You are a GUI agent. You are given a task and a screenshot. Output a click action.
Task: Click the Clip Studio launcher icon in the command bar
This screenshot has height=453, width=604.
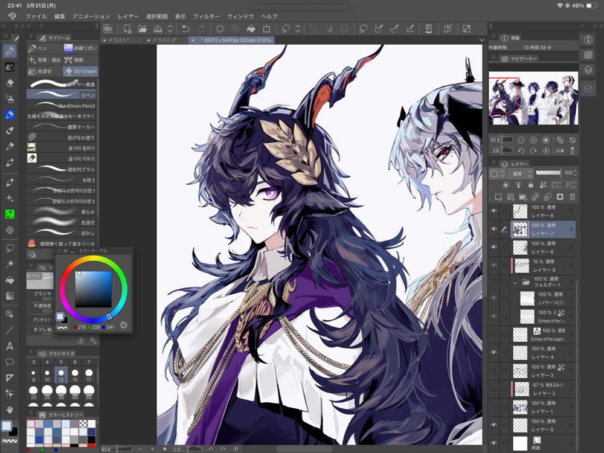108,28
